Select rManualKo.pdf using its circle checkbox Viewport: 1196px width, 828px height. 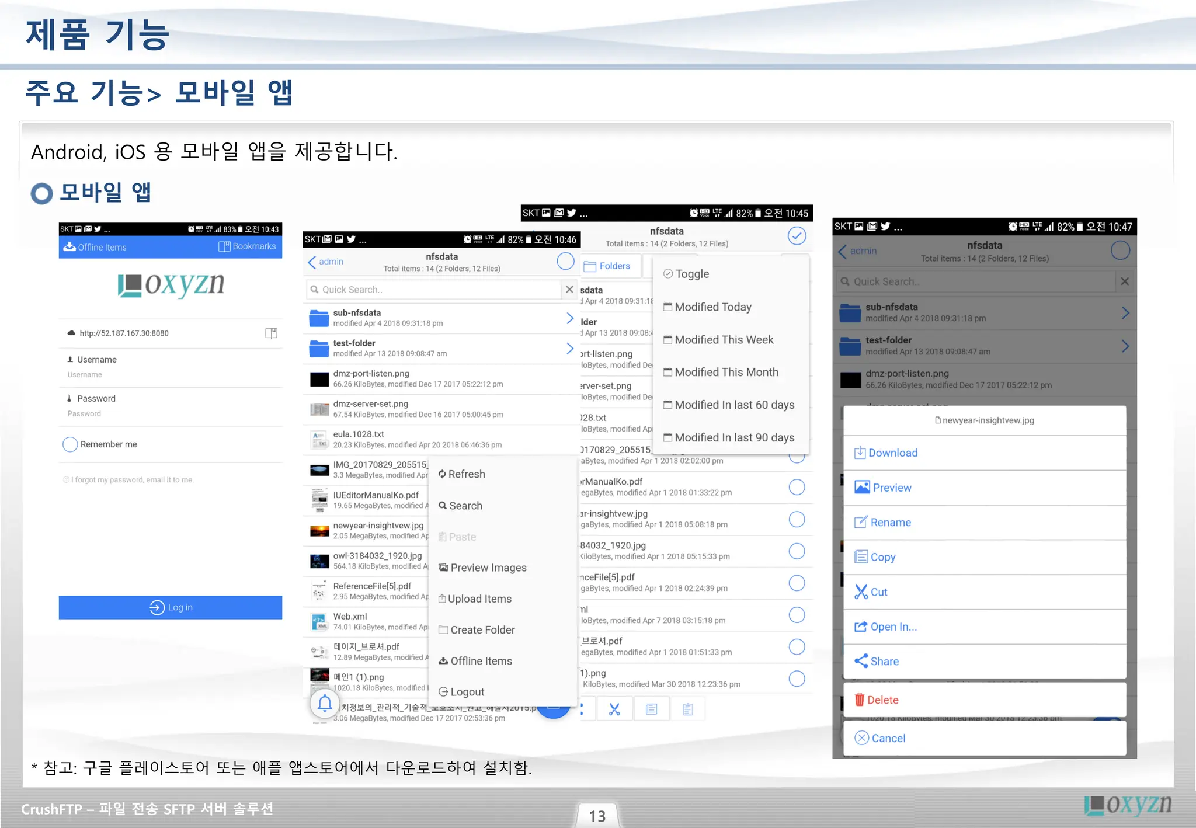click(x=797, y=487)
